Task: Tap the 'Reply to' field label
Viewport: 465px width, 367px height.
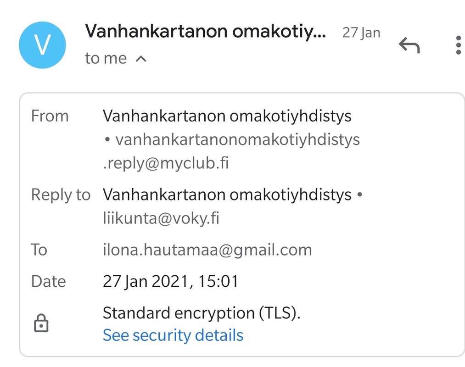Action: pyautogui.click(x=61, y=195)
